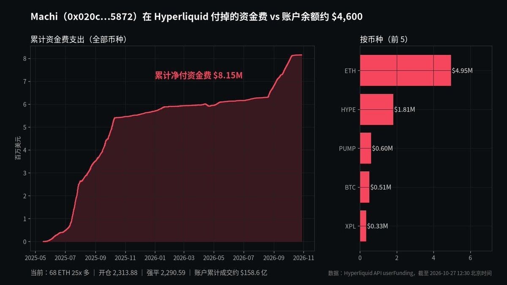Image resolution: width=507 pixels, height=285 pixels.
Task: Click the "百万美元" y-axis label
Action: (x=17, y=149)
